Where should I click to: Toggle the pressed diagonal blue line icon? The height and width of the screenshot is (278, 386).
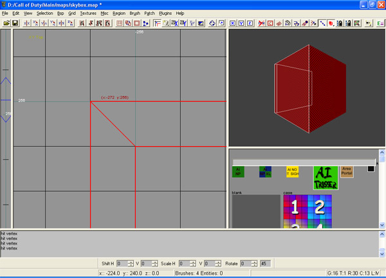322,23
